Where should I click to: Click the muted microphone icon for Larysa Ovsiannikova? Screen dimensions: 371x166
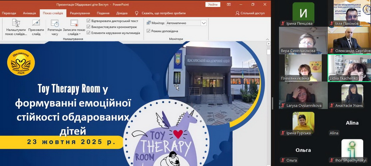click(282, 106)
